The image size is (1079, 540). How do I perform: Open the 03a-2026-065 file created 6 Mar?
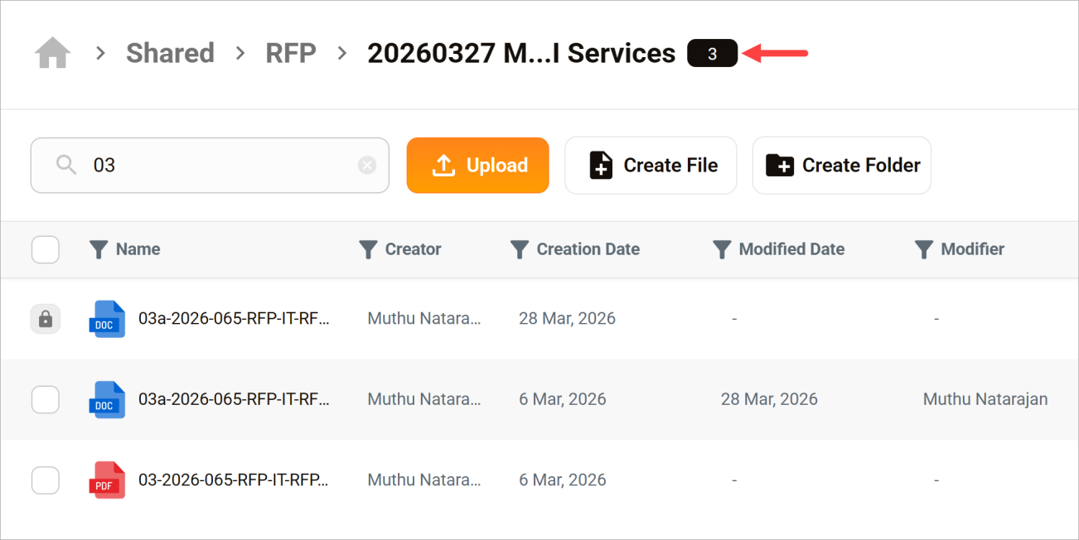(234, 399)
